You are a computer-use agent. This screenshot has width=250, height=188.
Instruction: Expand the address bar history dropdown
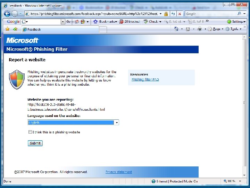160,14
